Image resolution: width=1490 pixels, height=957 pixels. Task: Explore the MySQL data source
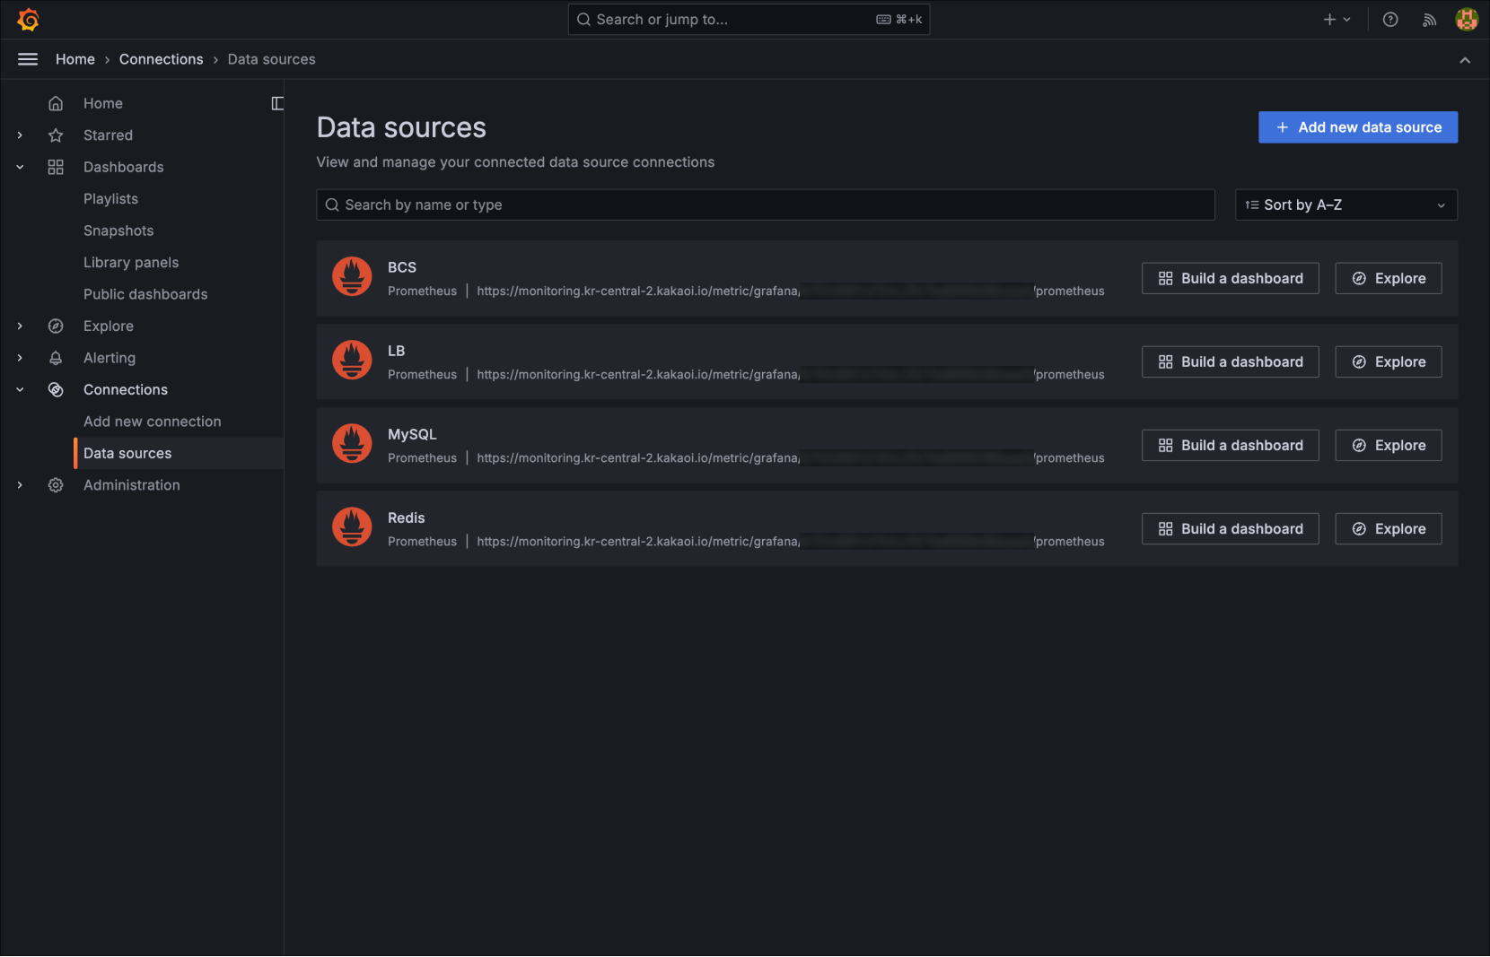(x=1389, y=445)
